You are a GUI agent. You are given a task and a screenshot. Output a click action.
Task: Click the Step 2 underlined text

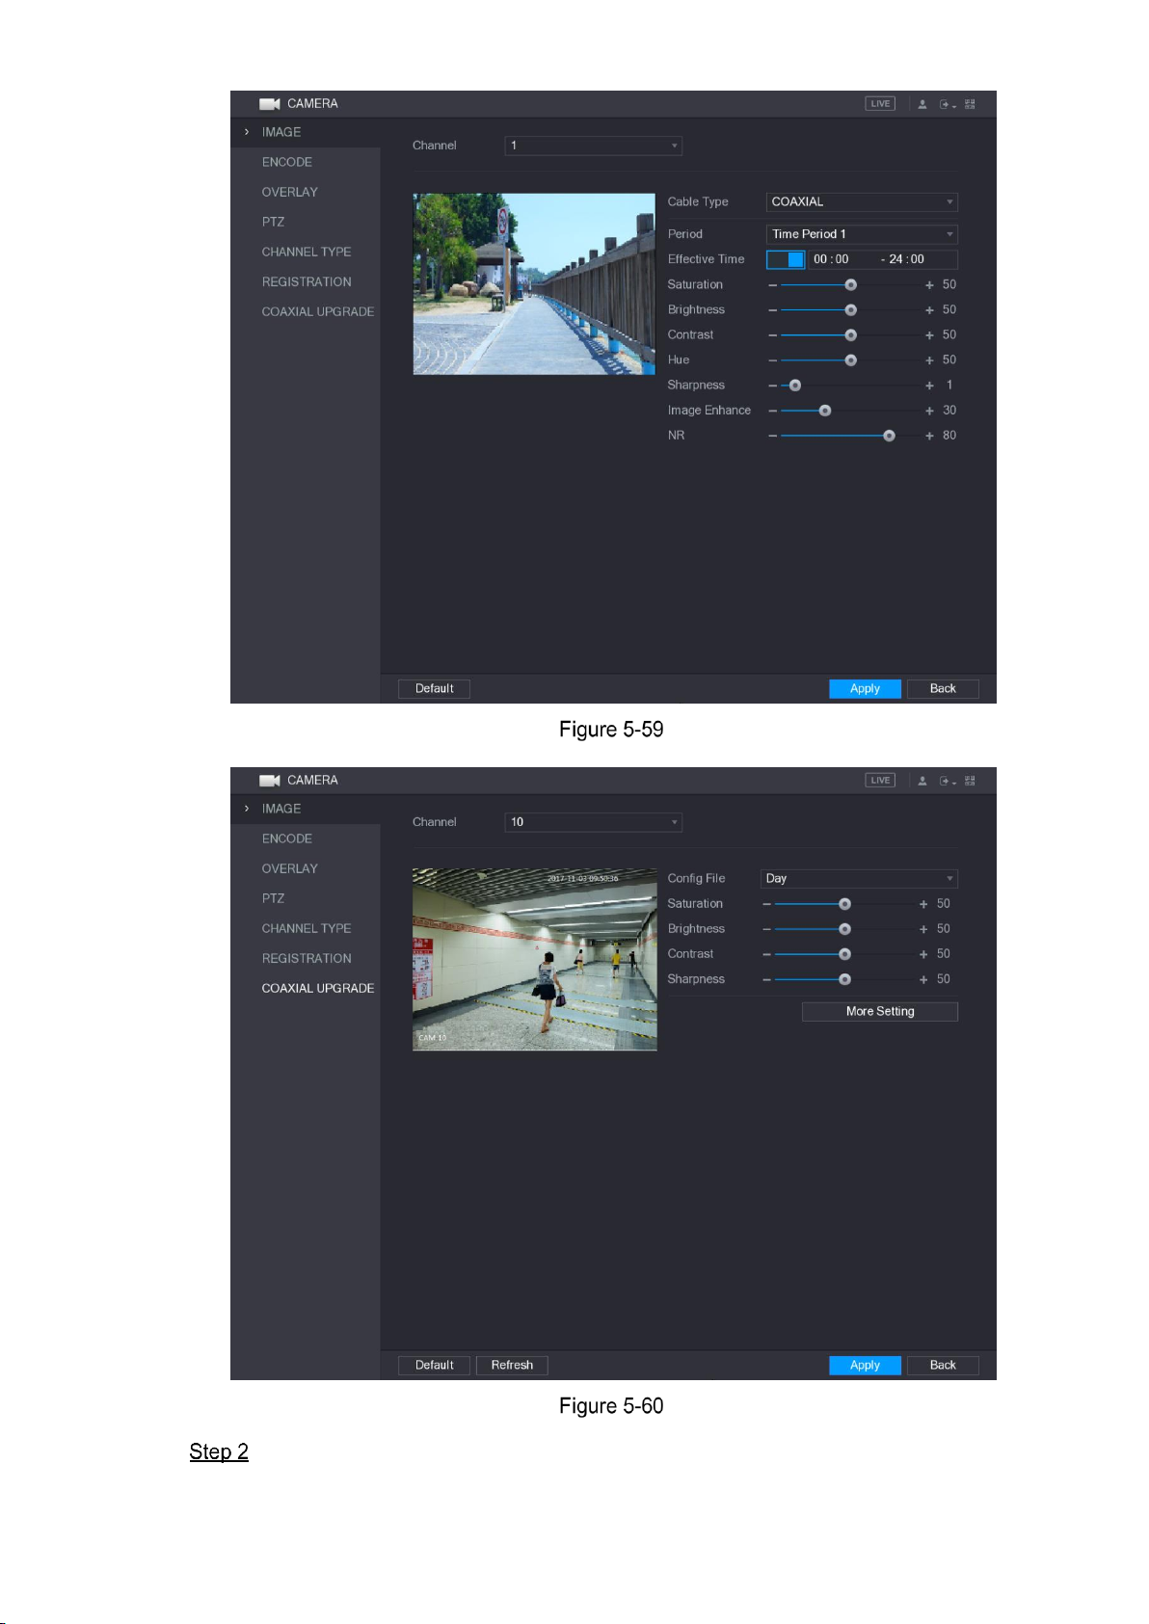click(x=219, y=1452)
